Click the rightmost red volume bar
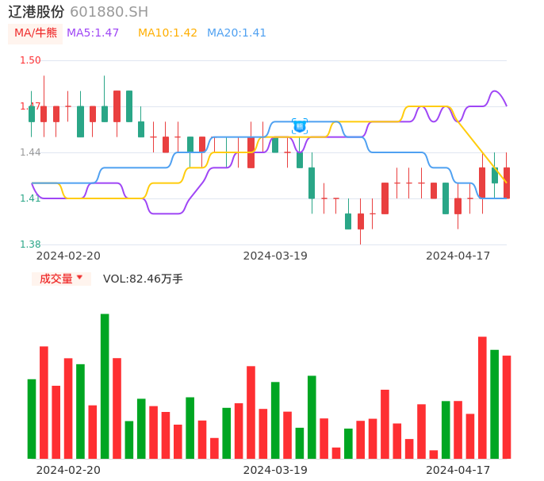The height and width of the screenshot is (481, 544). (x=507, y=406)
